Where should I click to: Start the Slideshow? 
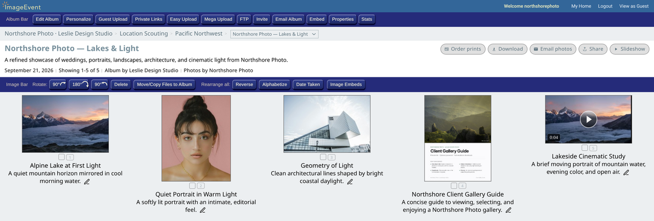630,49
